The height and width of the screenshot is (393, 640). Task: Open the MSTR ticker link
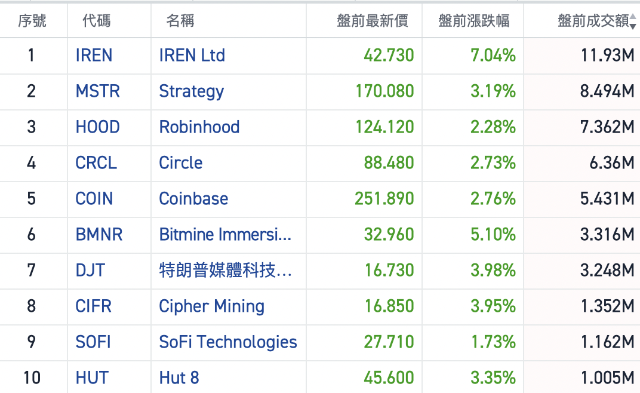[x=97, y=91]
